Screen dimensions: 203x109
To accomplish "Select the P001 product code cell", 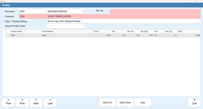I will click(26, 35).
